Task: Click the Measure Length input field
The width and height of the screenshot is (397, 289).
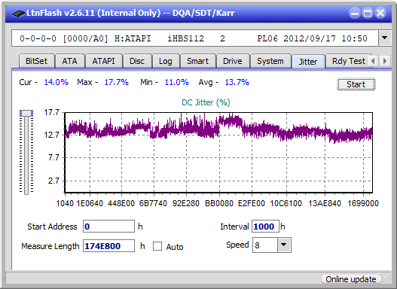Action: (109, 246)
